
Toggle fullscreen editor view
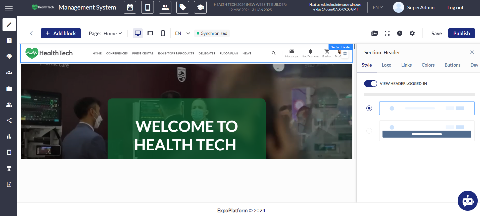[387, 33]
